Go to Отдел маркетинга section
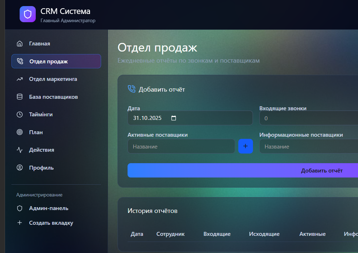 [56, 79]
